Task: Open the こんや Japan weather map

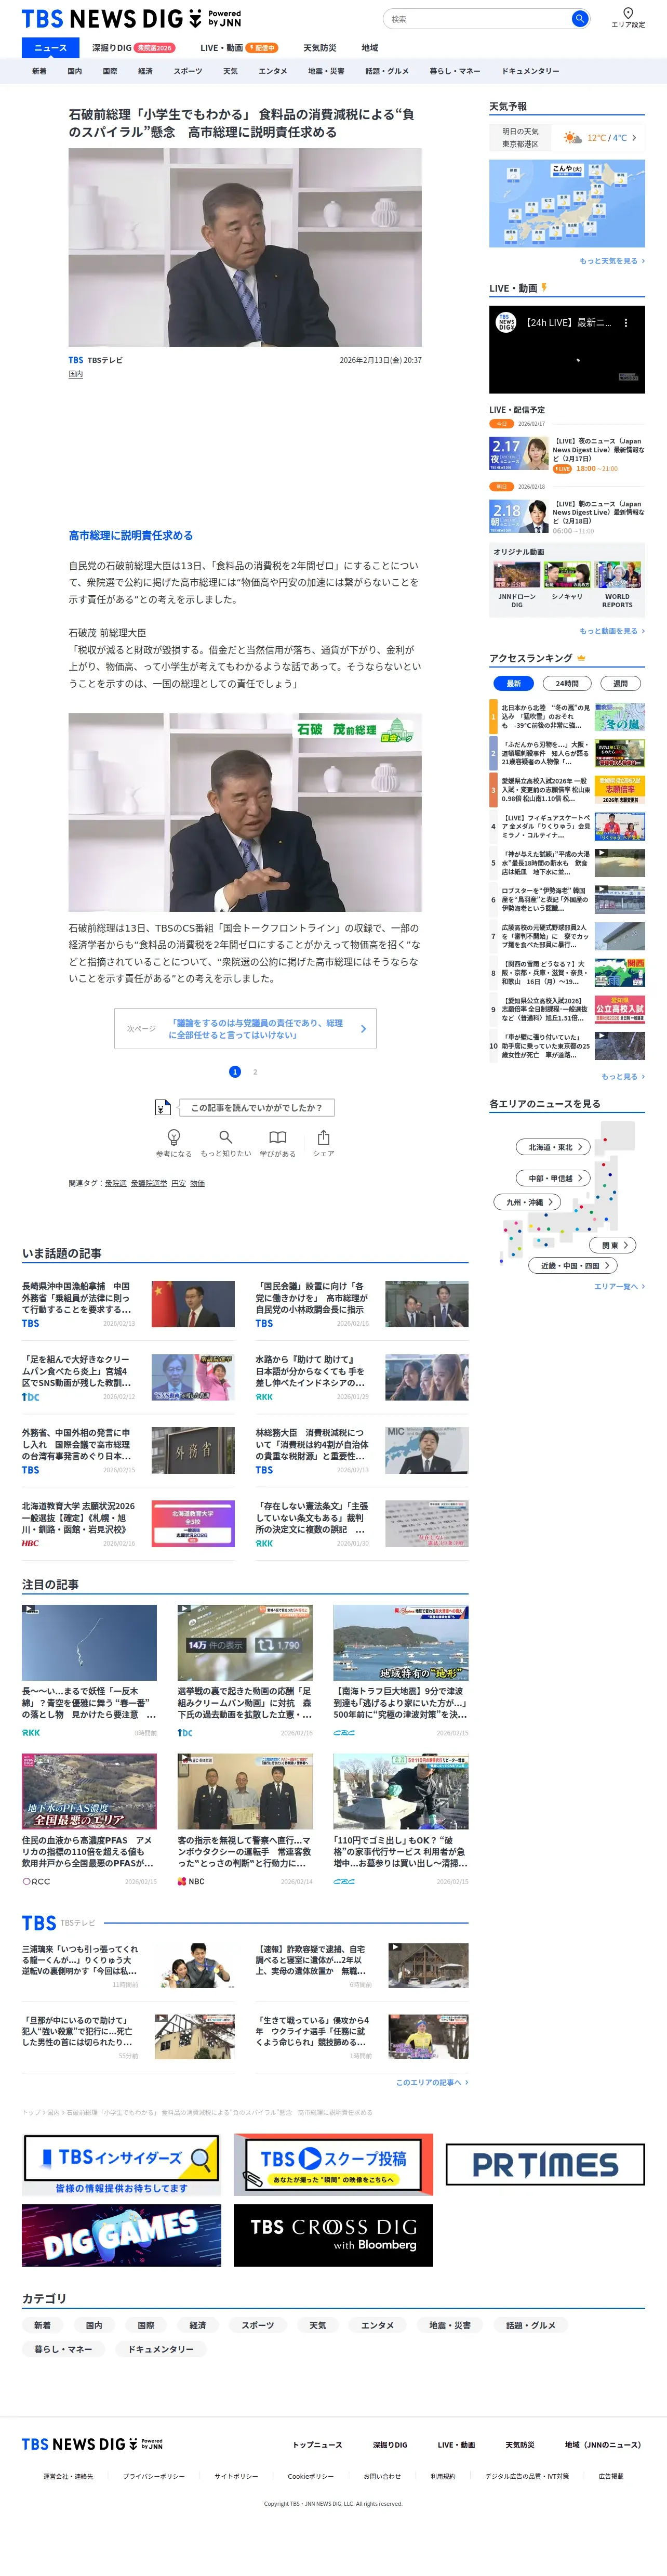Action: 567,203
